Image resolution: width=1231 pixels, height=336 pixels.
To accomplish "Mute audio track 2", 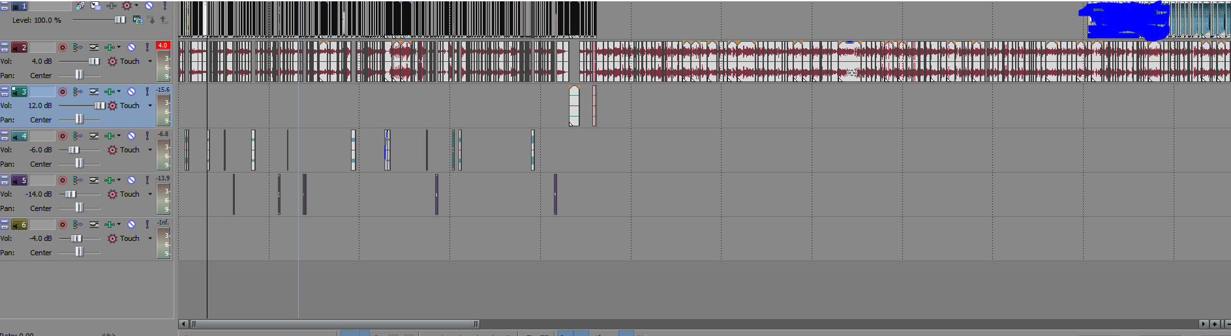I will pos(131,48).
